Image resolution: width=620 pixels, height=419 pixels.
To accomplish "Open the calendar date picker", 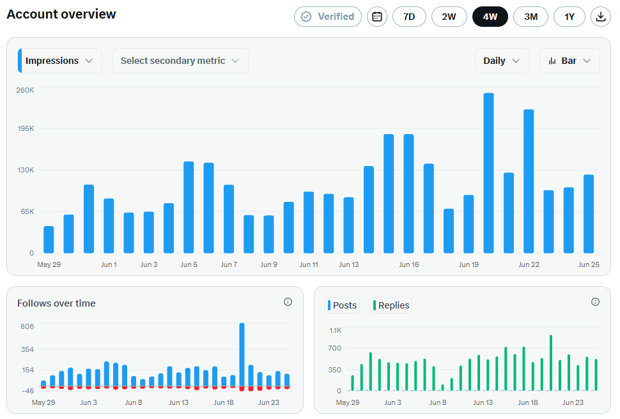I will pyautogui.click(x=377, y=17).
